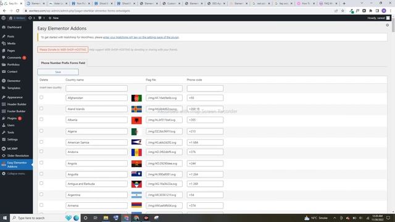Open the Dashboard menu in sidebar
This screenshot has width=395, height=222.
(x=14, y=27)
